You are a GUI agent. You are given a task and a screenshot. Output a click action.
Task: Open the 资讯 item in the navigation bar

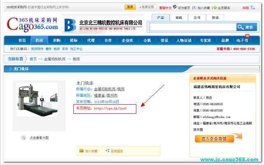(164, 41)
